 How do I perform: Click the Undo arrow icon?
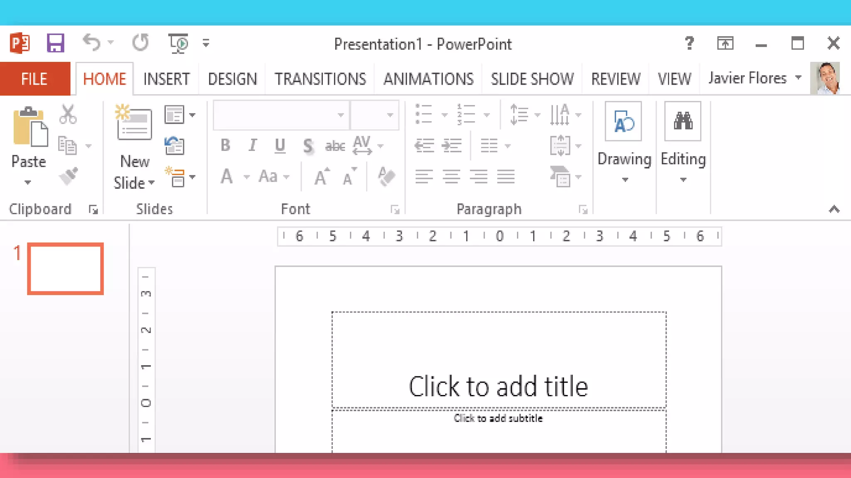pos(92,43)
